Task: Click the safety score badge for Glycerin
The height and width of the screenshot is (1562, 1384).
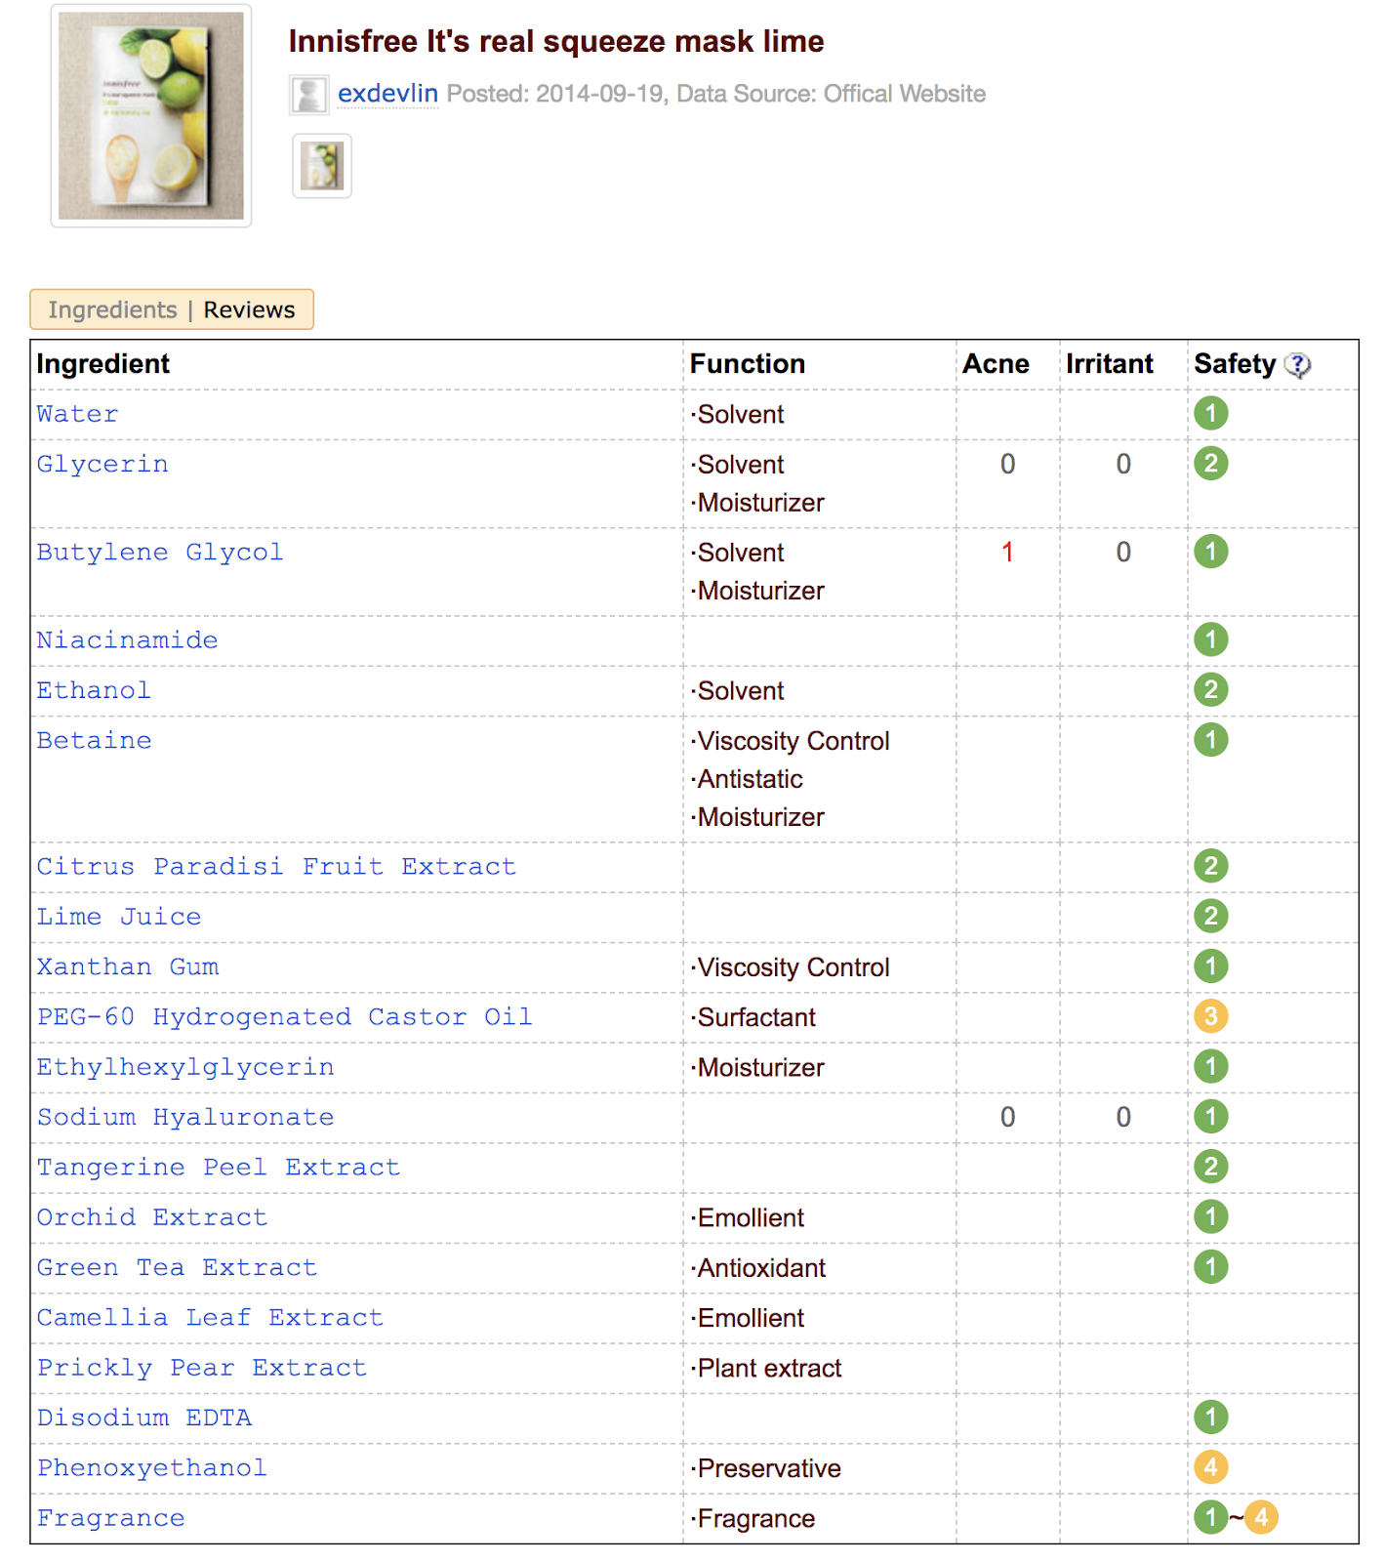Action: 1210,463
